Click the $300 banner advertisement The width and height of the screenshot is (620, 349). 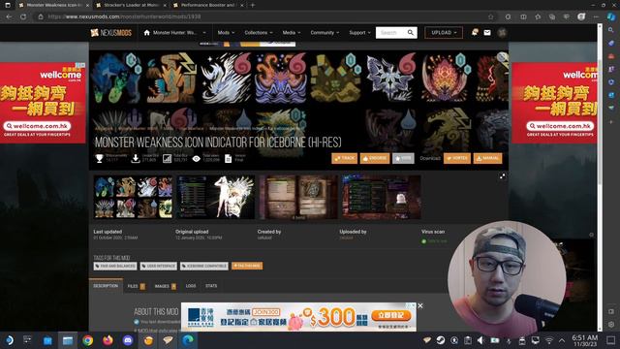pyautogui.click(x=298, y=317)
